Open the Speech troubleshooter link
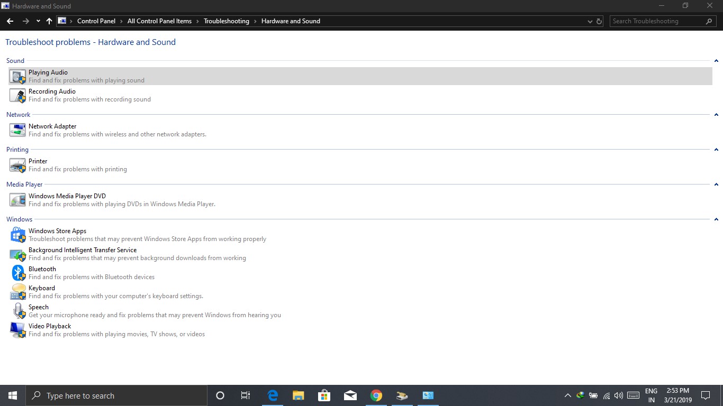723x406 pixels. coord(39,307)
